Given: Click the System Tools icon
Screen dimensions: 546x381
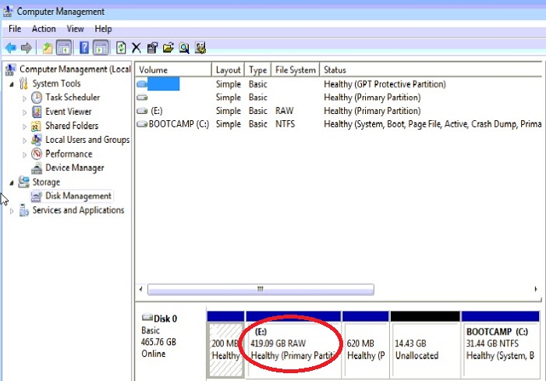Looking at the screenshot, I should (23, 84).
